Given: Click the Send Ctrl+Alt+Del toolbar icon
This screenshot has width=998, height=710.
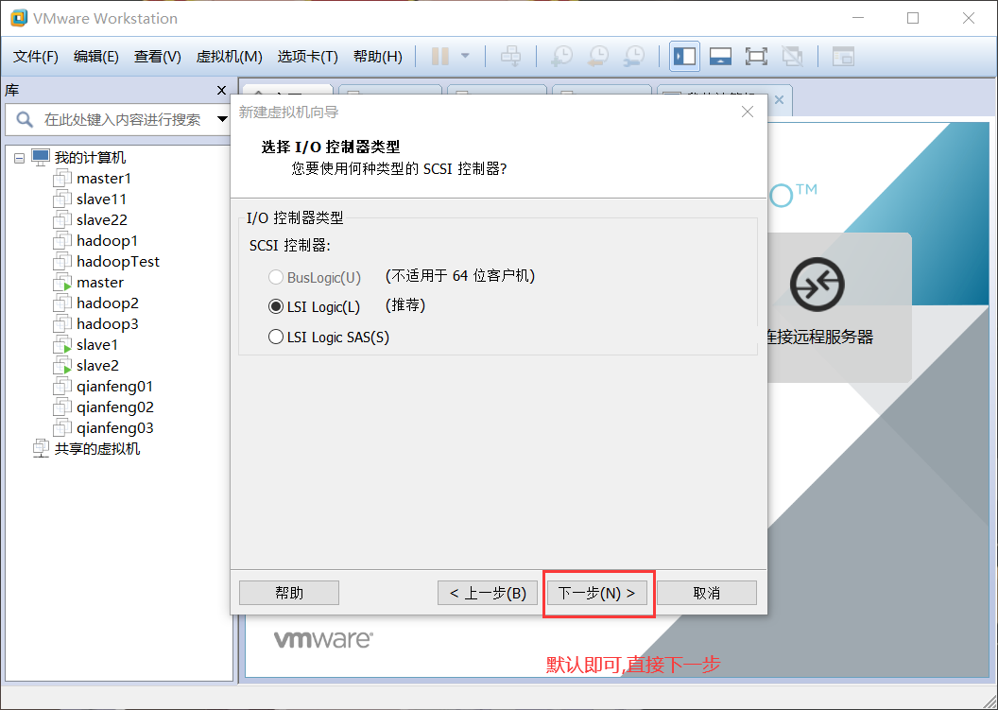Looking at the screenshot, I should click(510, 57).
